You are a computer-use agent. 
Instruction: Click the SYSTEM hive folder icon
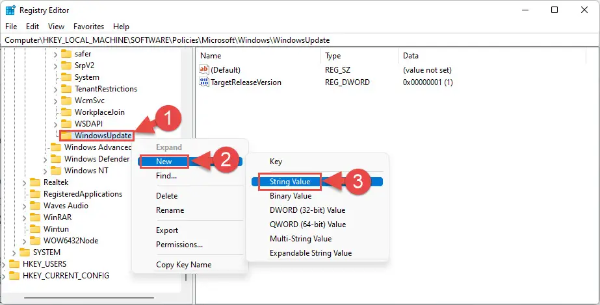[25, 252]
